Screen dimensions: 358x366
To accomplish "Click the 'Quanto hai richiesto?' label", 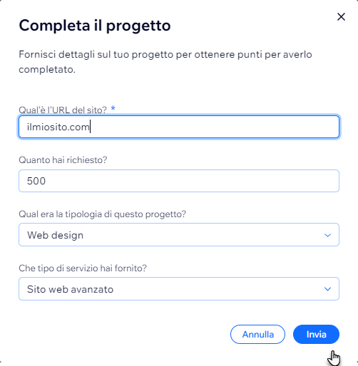I will 63,160.
